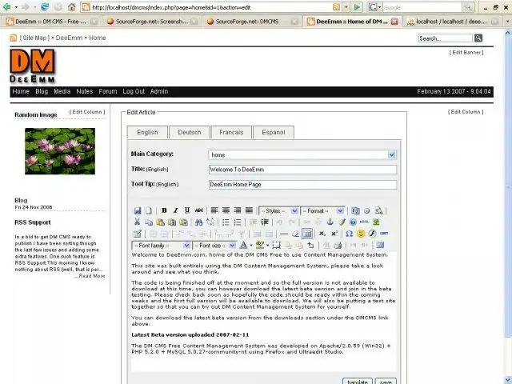
Task: Click the site search magnifier button
Action: (x=478, y=38)
